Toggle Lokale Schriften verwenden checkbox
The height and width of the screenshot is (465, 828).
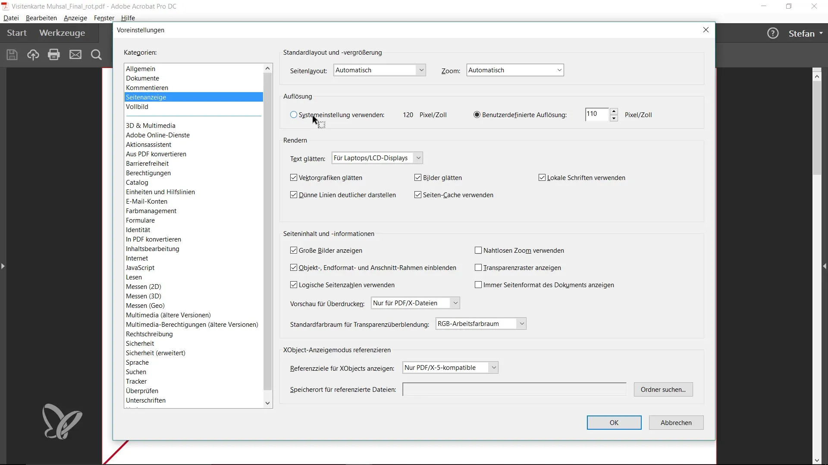pos(542,177)
